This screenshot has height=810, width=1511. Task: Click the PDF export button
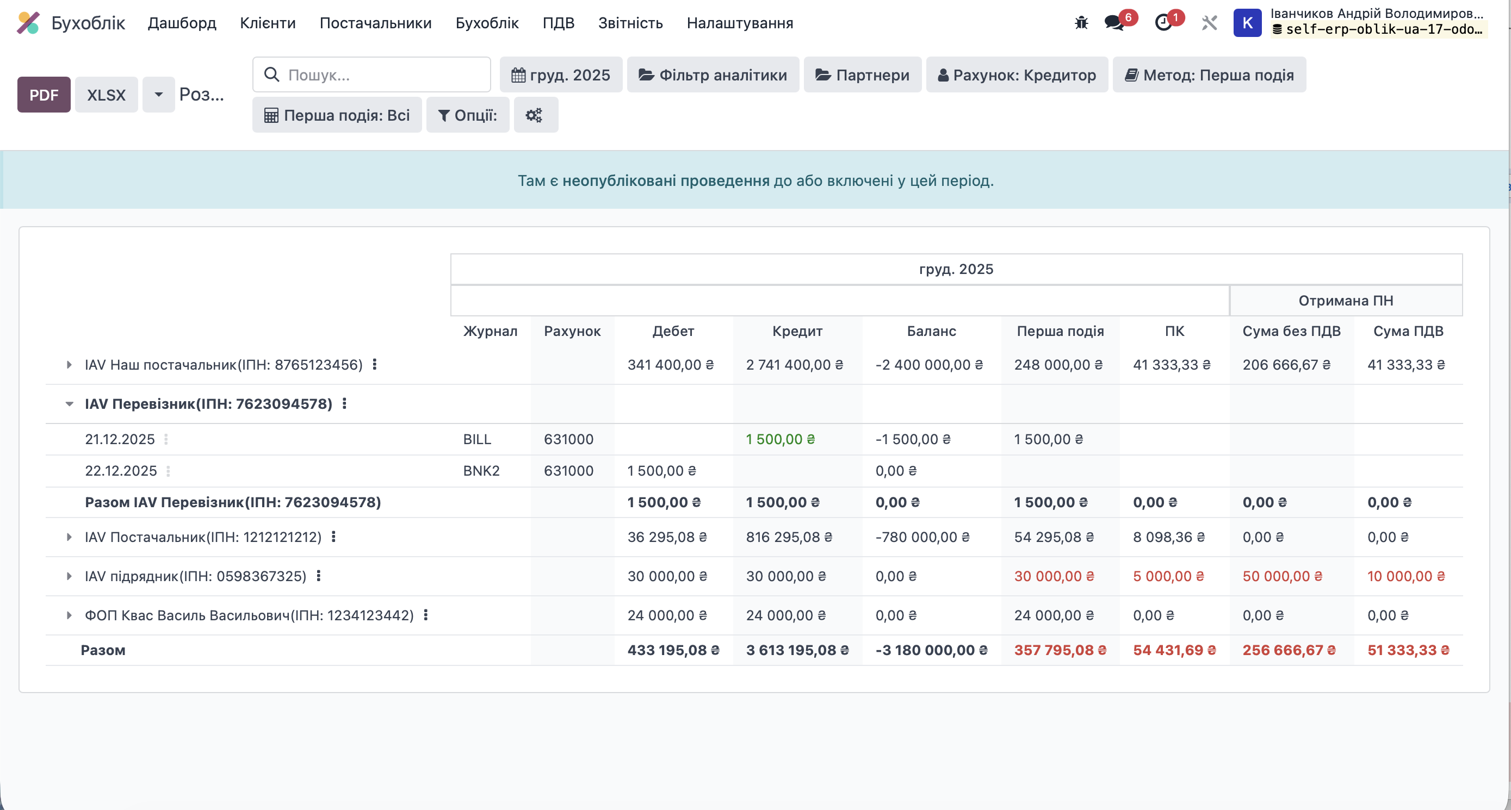coord(44,95)
